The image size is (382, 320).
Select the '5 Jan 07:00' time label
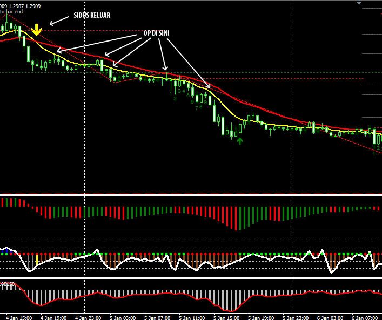coord(157,317)
